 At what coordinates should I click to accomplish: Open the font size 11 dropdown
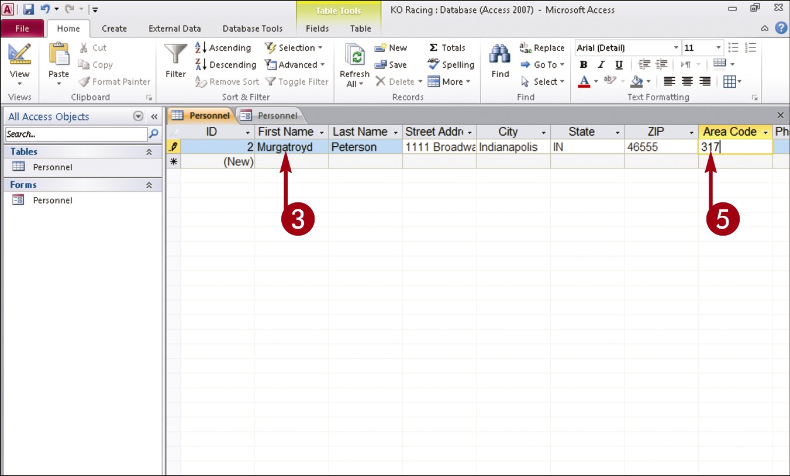719,48
